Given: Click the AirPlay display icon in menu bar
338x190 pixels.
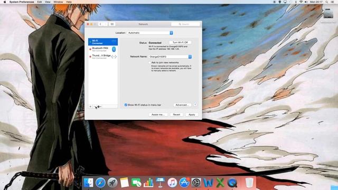Looking at the screenshot, I should pyautogui.click(x=285, y=2).
